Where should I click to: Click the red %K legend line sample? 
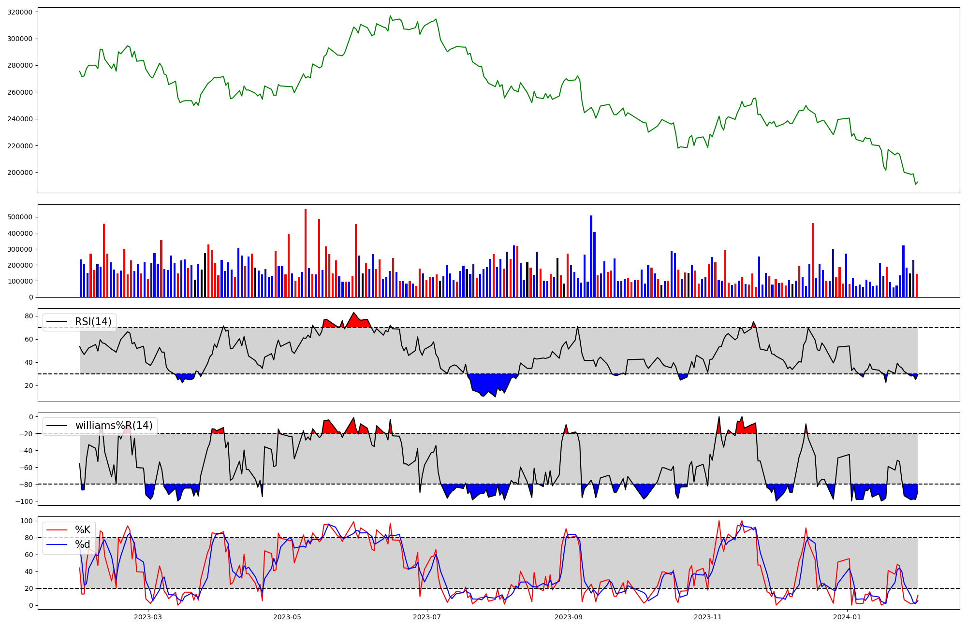[57, 530]
